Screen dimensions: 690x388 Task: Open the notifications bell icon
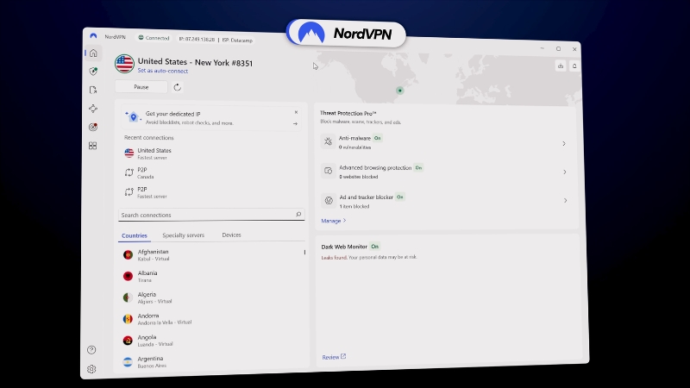(x=574, y=66)
